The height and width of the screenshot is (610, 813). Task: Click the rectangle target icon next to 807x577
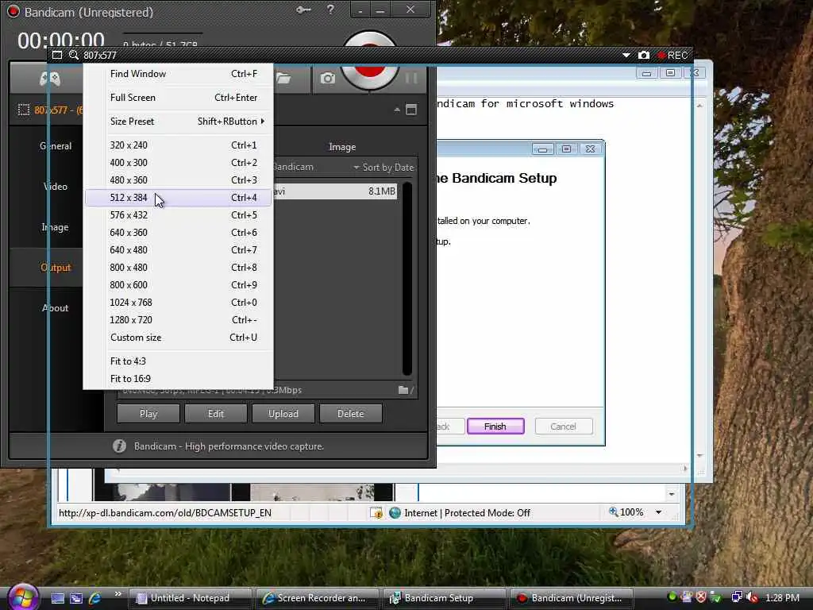click(x=23, y=110)
